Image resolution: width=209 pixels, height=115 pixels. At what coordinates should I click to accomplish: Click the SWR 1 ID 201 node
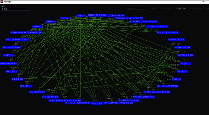click(26, 86)
